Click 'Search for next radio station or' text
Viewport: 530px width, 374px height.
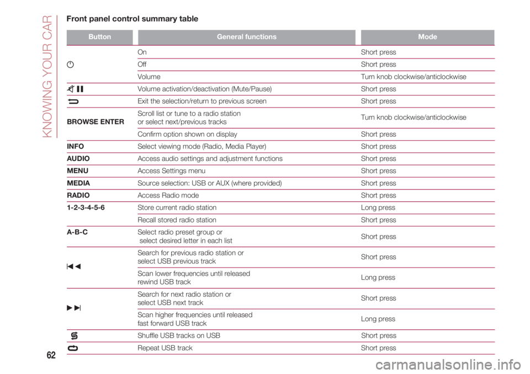point(184,295)
